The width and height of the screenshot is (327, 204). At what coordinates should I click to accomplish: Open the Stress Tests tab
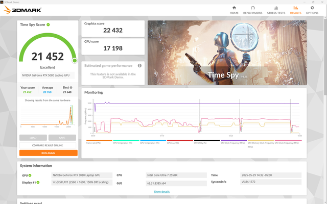[x=276, y=10]
